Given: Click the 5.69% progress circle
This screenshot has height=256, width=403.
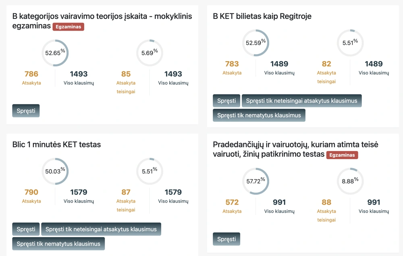Looking at the screenshot, I should click(150, 53).
